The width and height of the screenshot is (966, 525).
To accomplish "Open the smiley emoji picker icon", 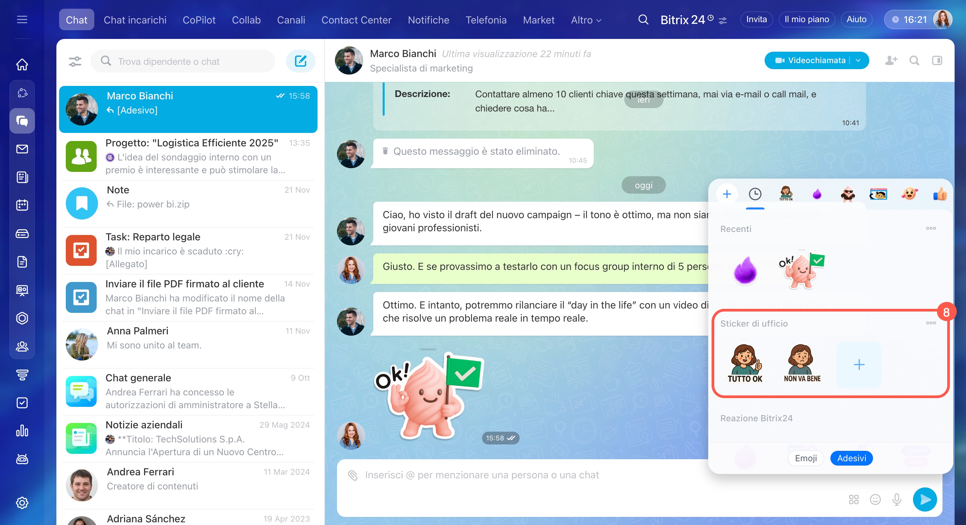I will pyautogui.click(x=875, y=499).
